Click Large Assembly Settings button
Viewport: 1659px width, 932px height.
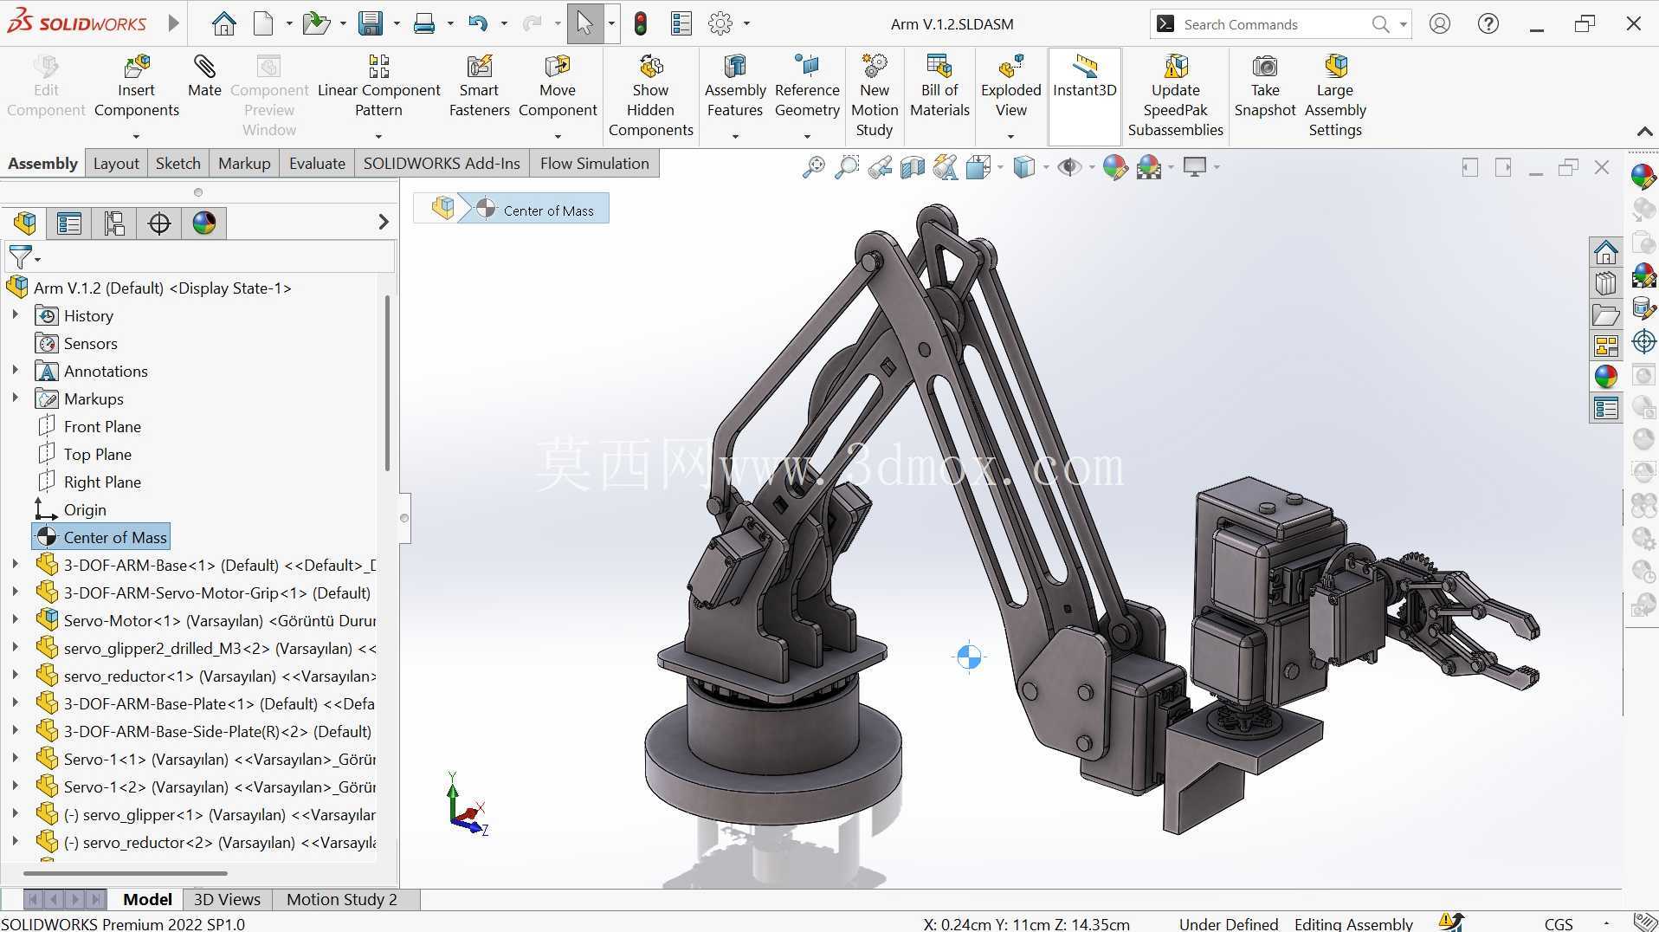1334,96
